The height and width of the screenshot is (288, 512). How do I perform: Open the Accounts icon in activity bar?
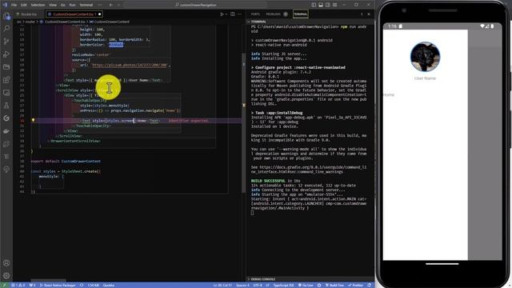click(x=6, y=263)
